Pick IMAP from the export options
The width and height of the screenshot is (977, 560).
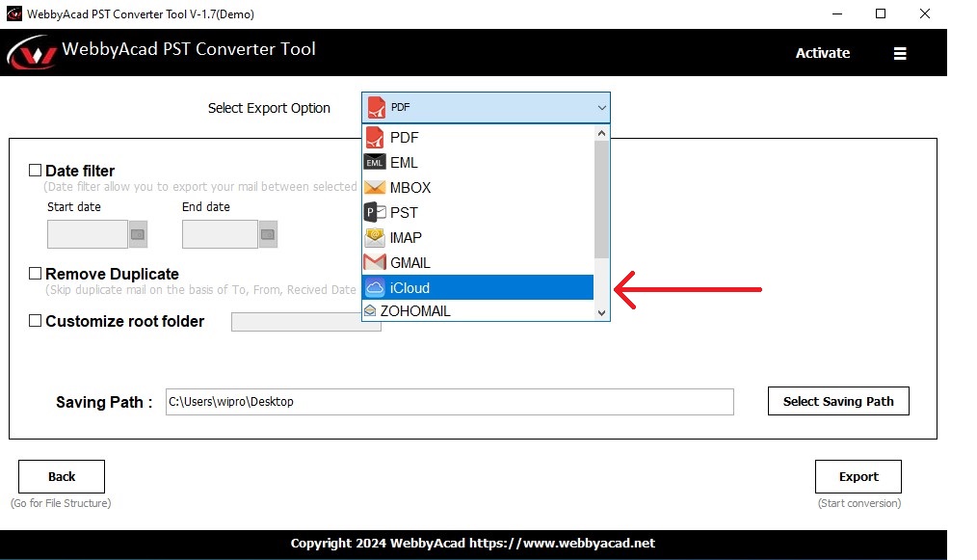[478, 238]
